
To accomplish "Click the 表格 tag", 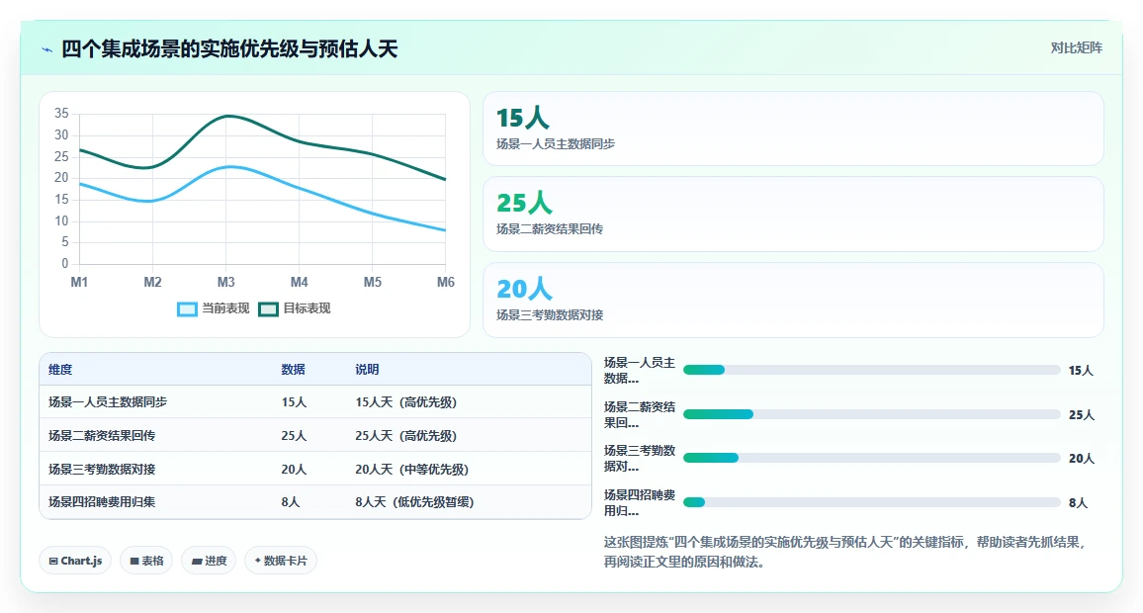I will [146, 561].
